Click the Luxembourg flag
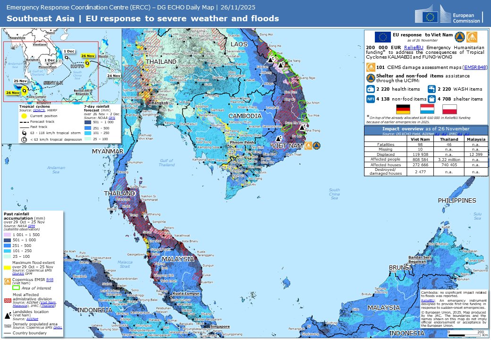The width and height of the screenshot is (491, 340). click(427, 109)
